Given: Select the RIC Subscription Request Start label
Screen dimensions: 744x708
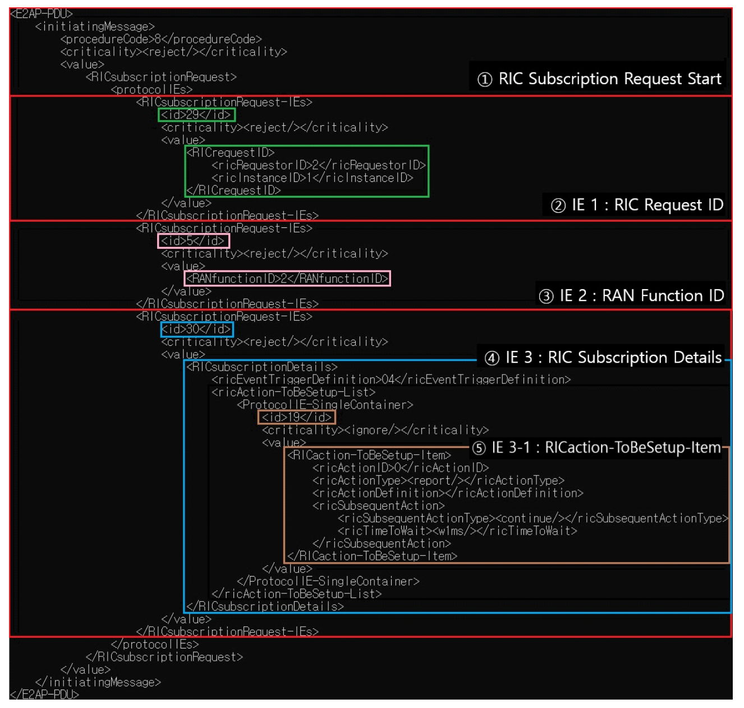Looking at the screenshot, I should [x=599, y=79].
